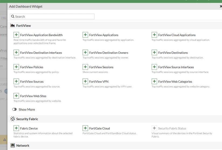Click 'Top traffic sessions aggregated by website.' text
Viewport: 222px width, 150px height.
pyautogui.click(x=37, y=101)
